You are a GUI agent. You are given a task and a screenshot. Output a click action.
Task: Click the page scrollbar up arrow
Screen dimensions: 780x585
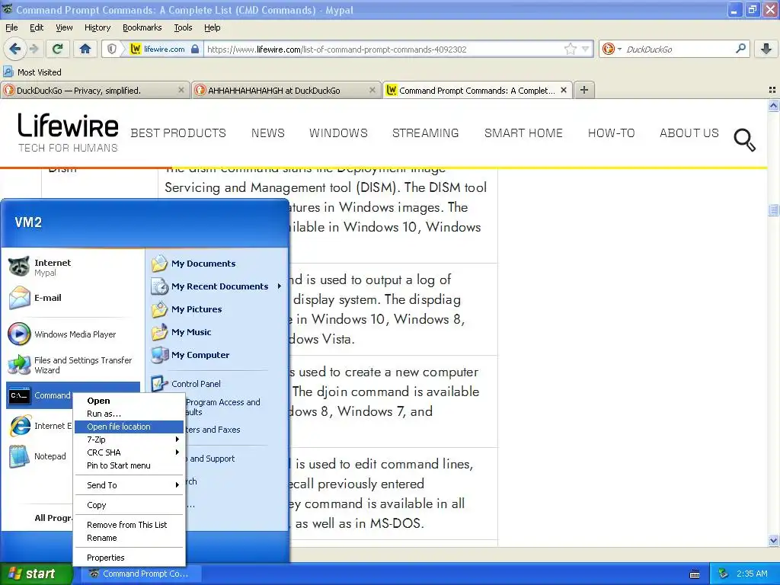point(773,105)
